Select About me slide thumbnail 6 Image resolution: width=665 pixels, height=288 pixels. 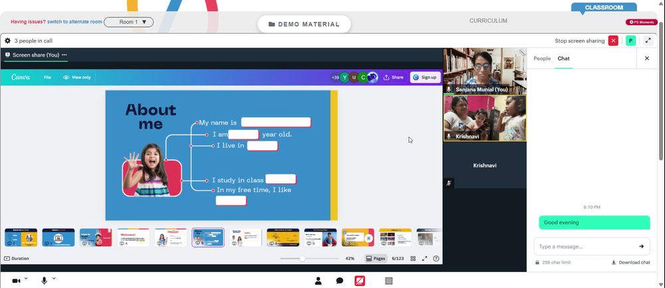207,238
